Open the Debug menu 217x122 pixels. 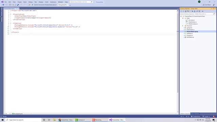(x=31, y=2)
